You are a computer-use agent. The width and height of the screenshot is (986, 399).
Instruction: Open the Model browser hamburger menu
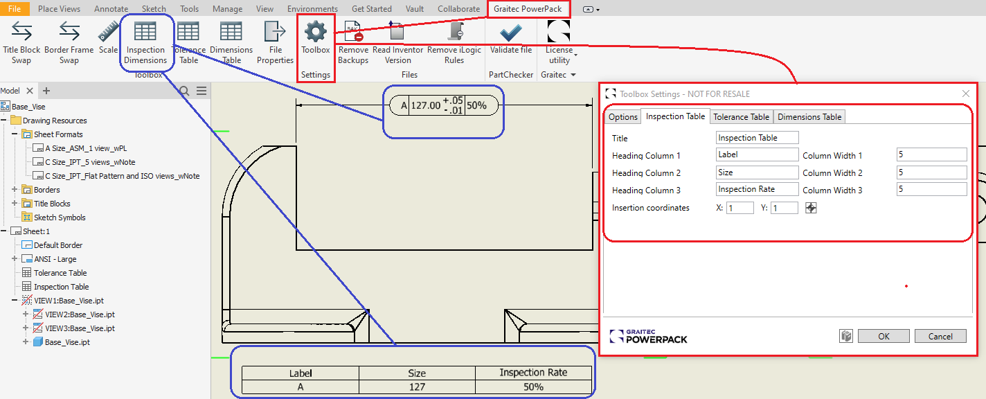(x=201, y=91)
